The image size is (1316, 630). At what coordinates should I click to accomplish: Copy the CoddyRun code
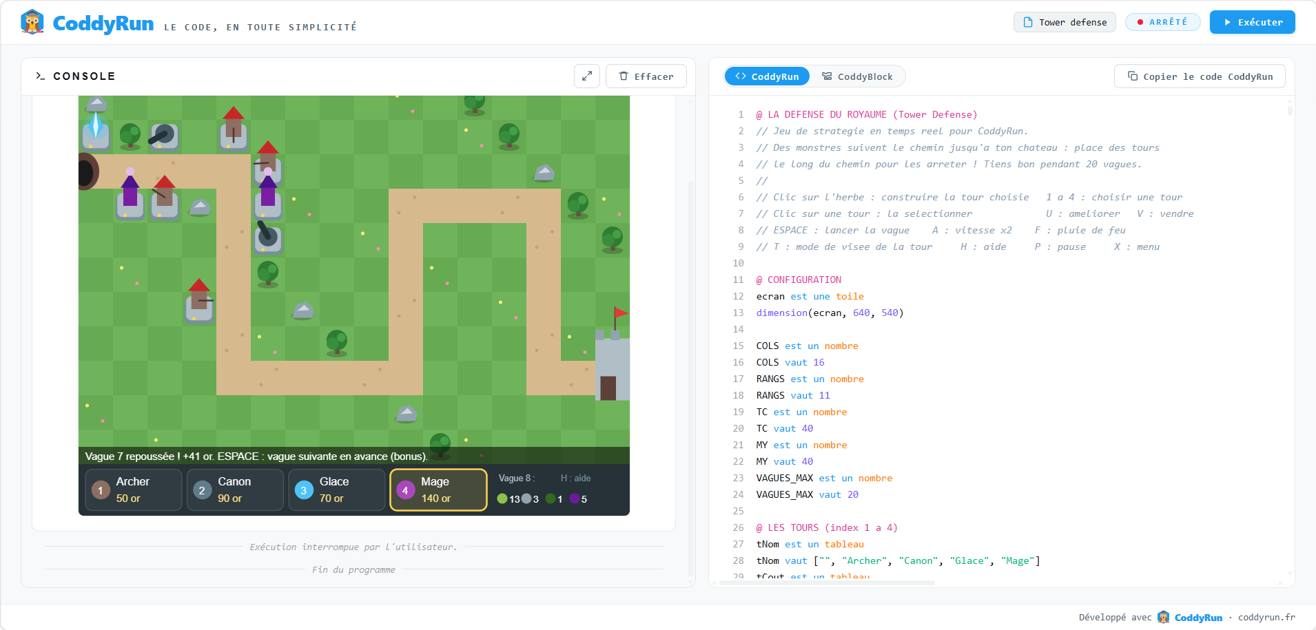1200,76
